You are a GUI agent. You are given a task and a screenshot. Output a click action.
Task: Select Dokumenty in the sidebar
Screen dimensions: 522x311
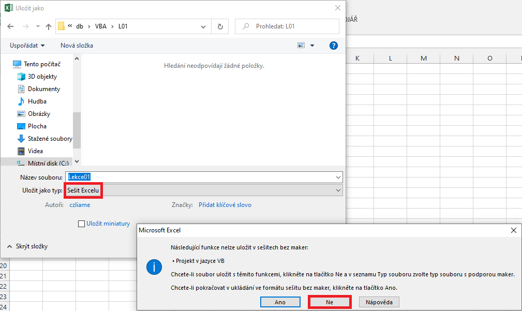click(44, 88)
